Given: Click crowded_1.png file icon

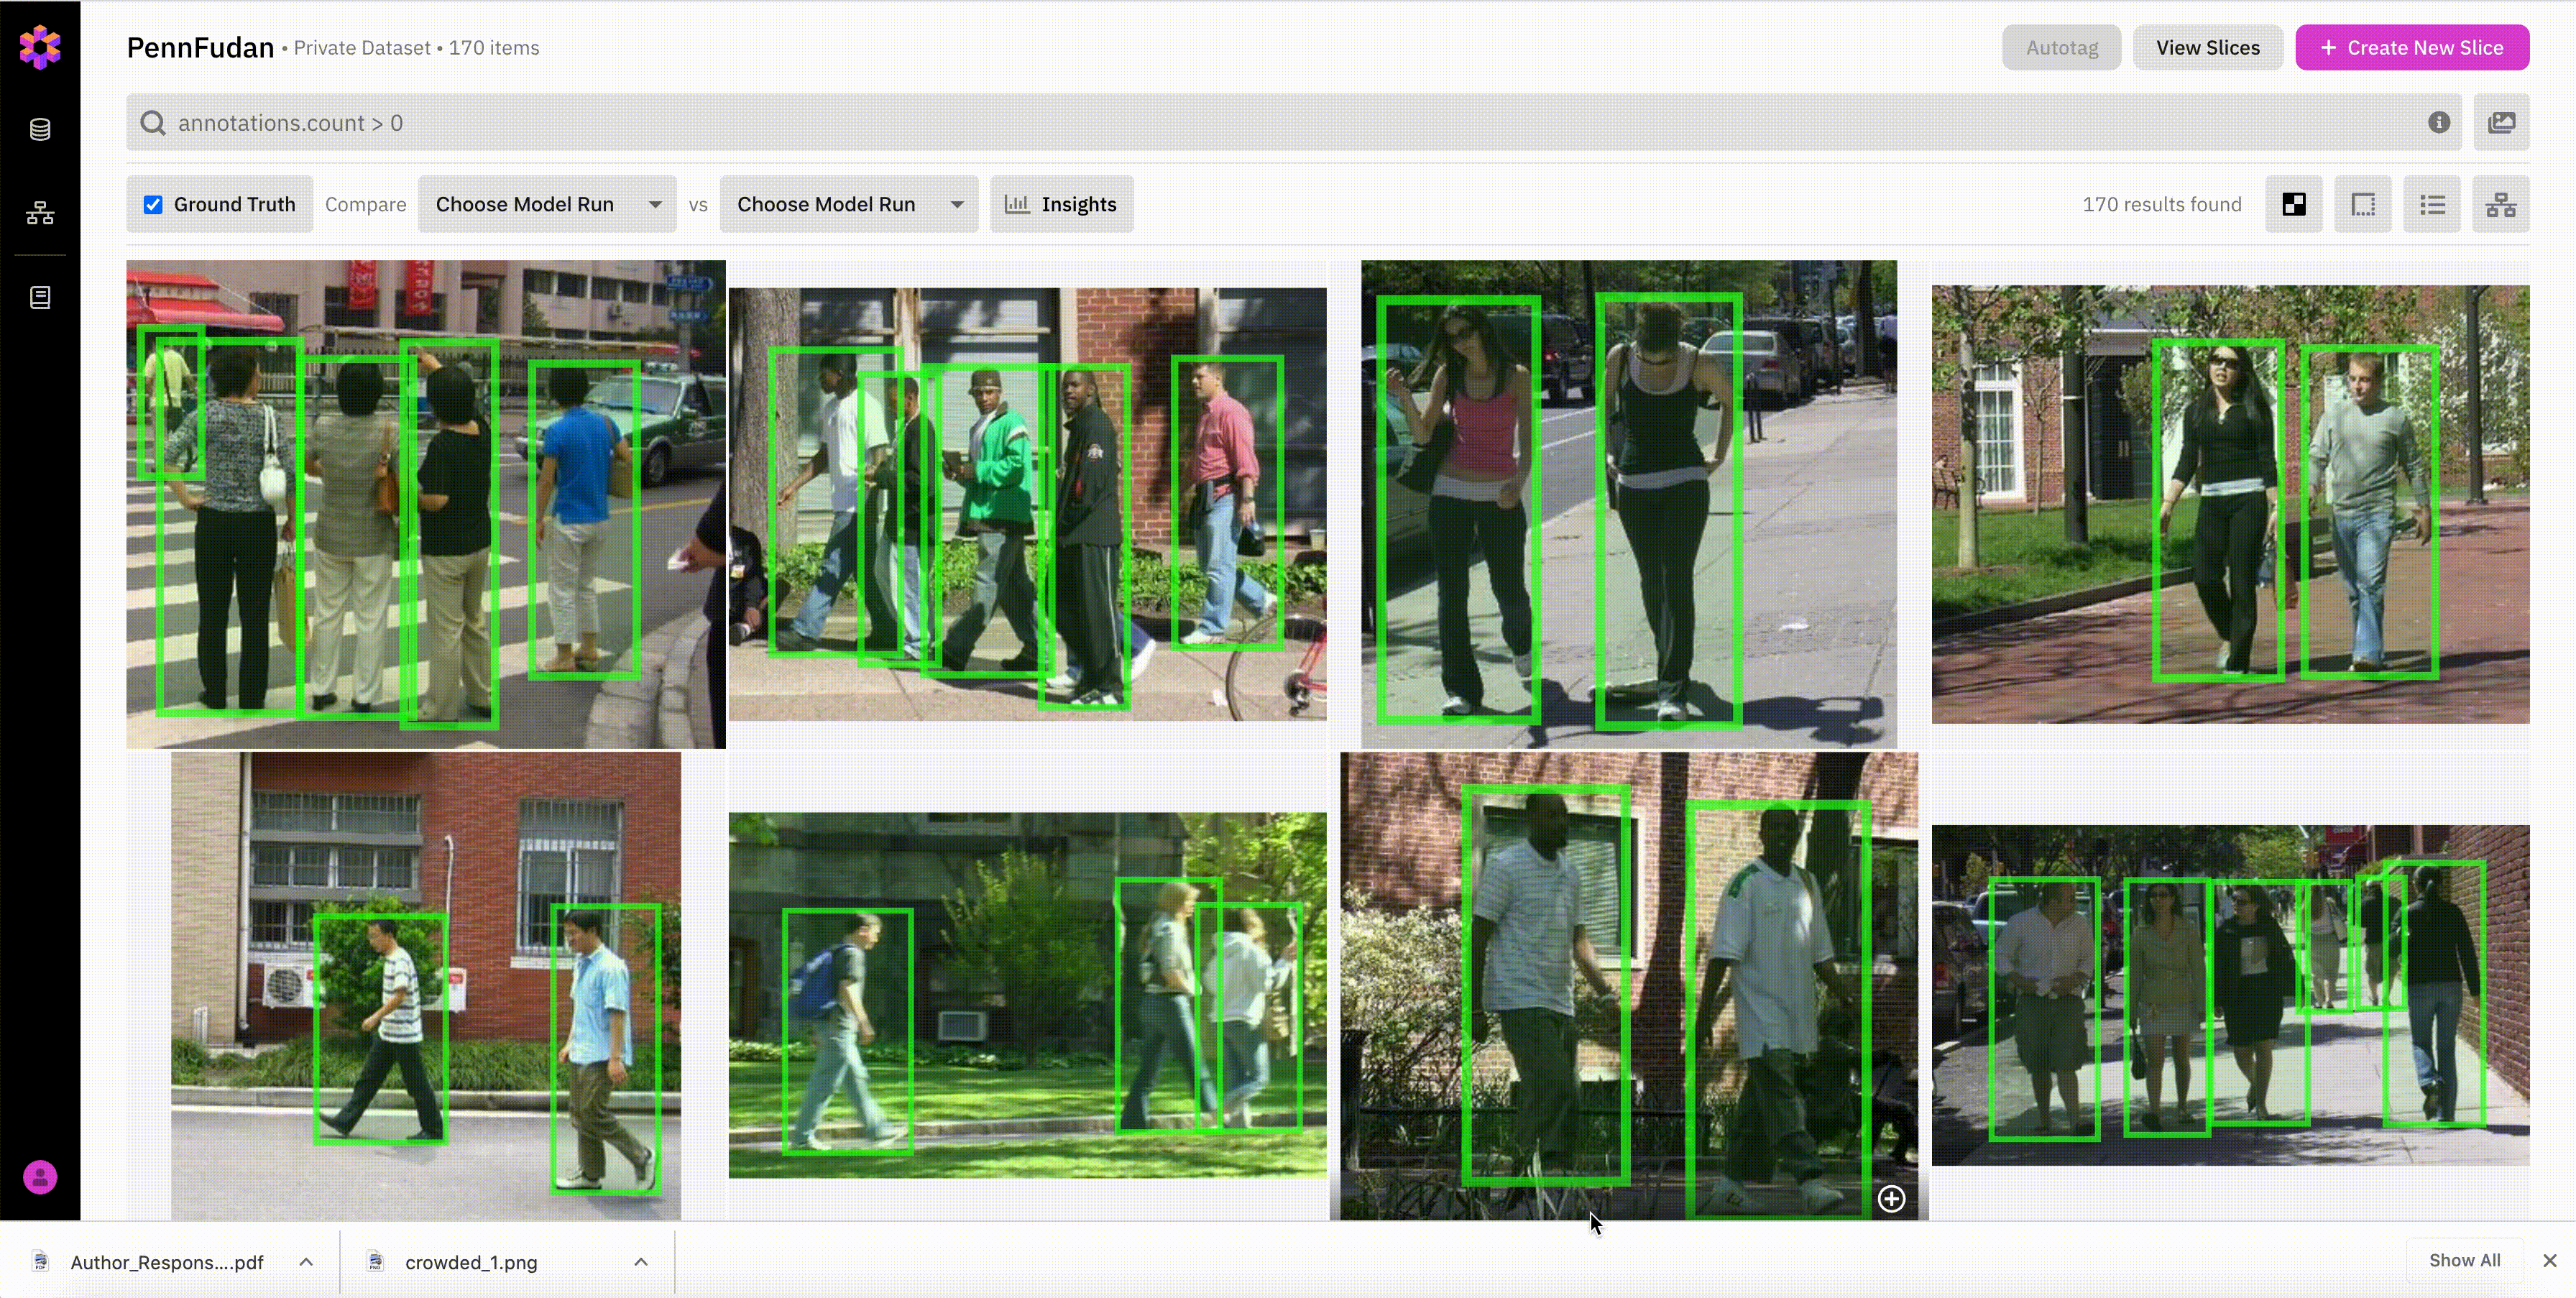Looking at the screenshot, I should pyautogui.click(x=375, y=1261).
